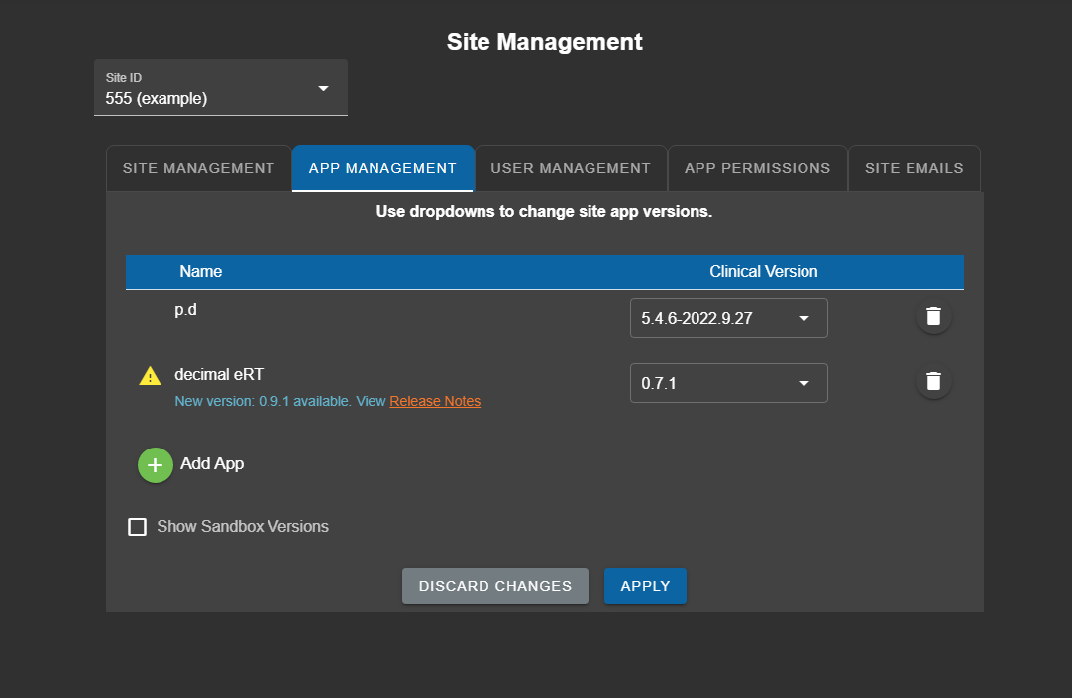Screen dimensions: 1072x698
Task: Open the App Permissions tab
Action: pyautogui.click(x=757, y=168)
